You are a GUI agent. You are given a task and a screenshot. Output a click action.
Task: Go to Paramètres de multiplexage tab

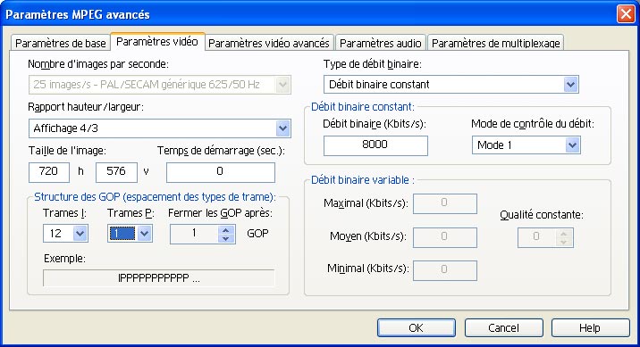point(495,43)
